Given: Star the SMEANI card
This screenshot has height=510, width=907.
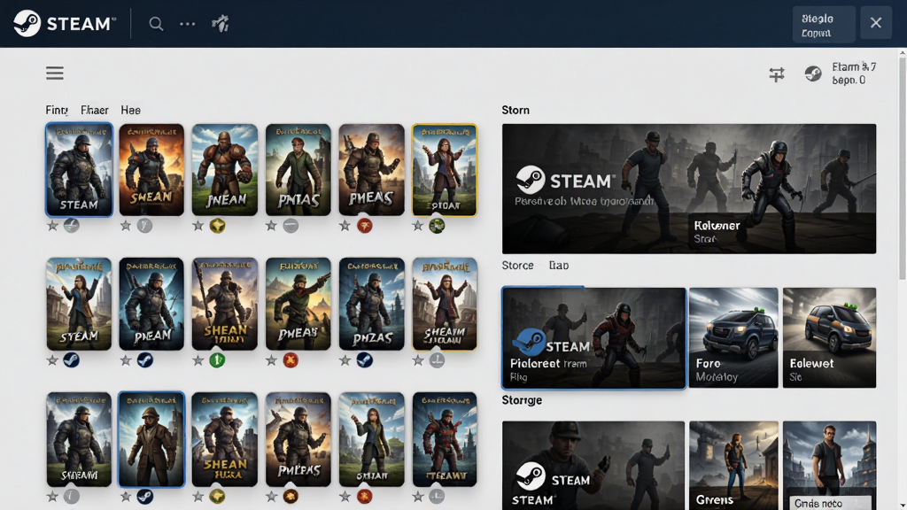Looking at the screenshot, I should (52, 496).
